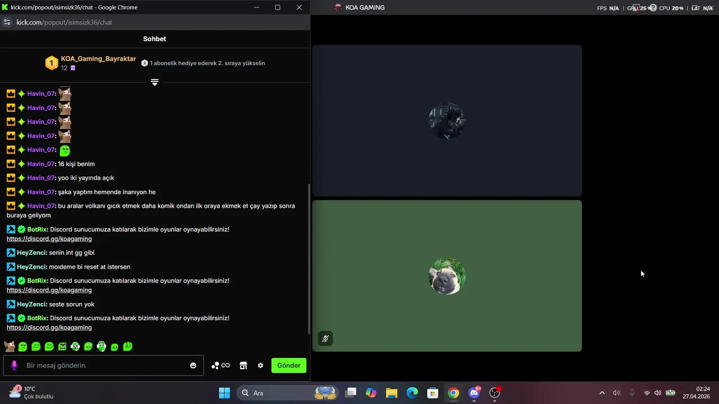Viewport: 719px width, 404px height.
Task: Click the FPS N/A overlay indicator
Action: point(608,8)
